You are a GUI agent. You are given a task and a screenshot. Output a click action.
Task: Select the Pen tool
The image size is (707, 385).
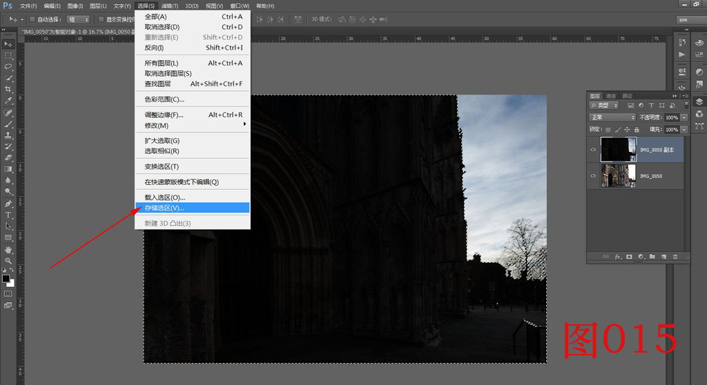8,204
